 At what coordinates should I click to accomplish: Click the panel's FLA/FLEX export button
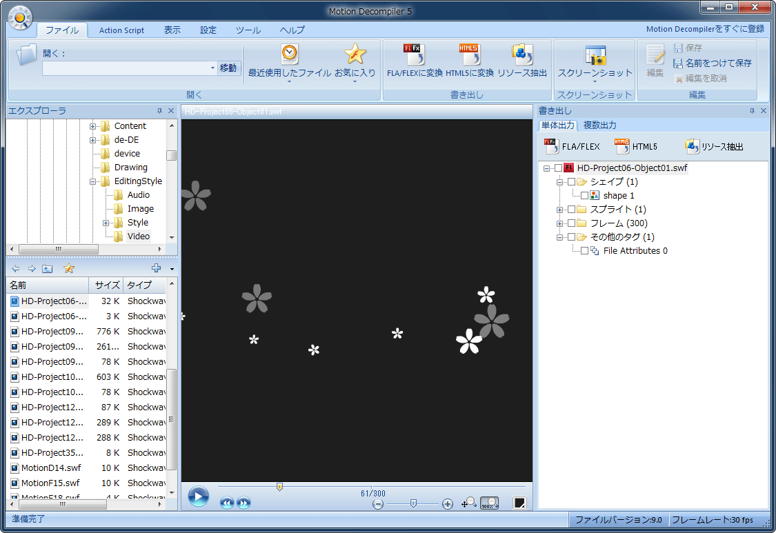coord(572,146)
